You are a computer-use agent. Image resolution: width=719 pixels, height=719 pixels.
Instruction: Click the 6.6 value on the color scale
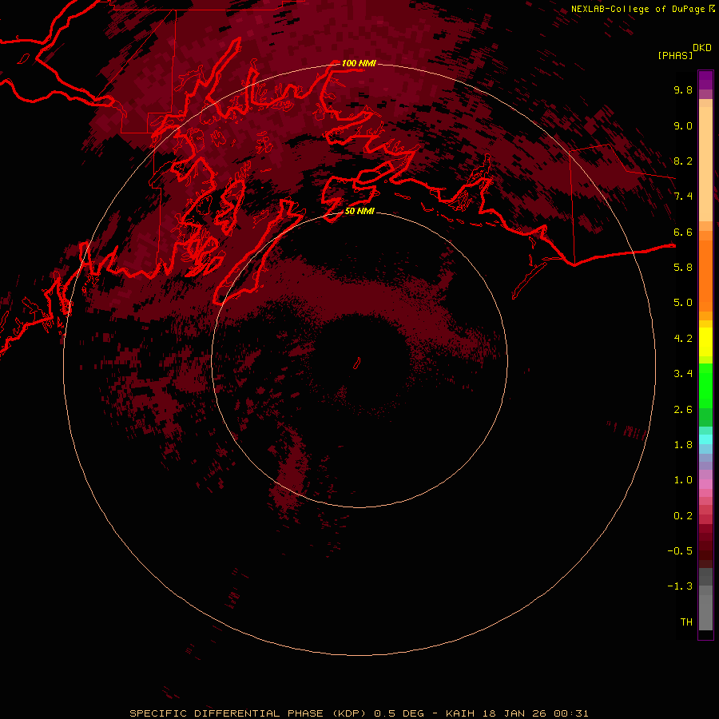(683, 232)
